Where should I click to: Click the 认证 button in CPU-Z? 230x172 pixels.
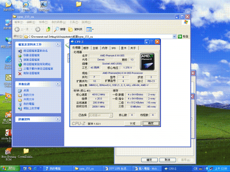(x=133, y=123)
